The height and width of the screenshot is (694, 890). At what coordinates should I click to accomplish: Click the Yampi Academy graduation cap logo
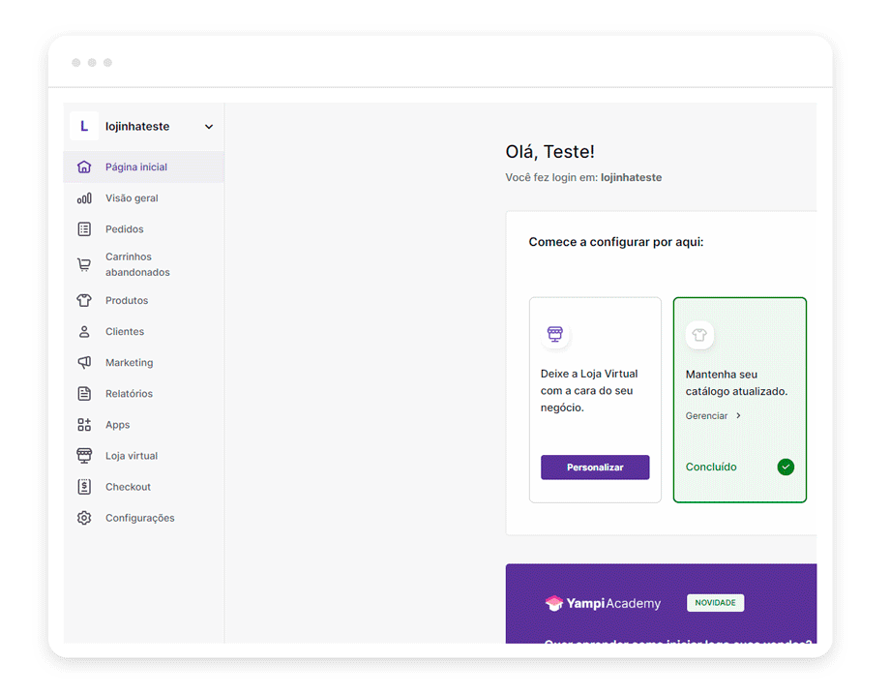[554, 603]
